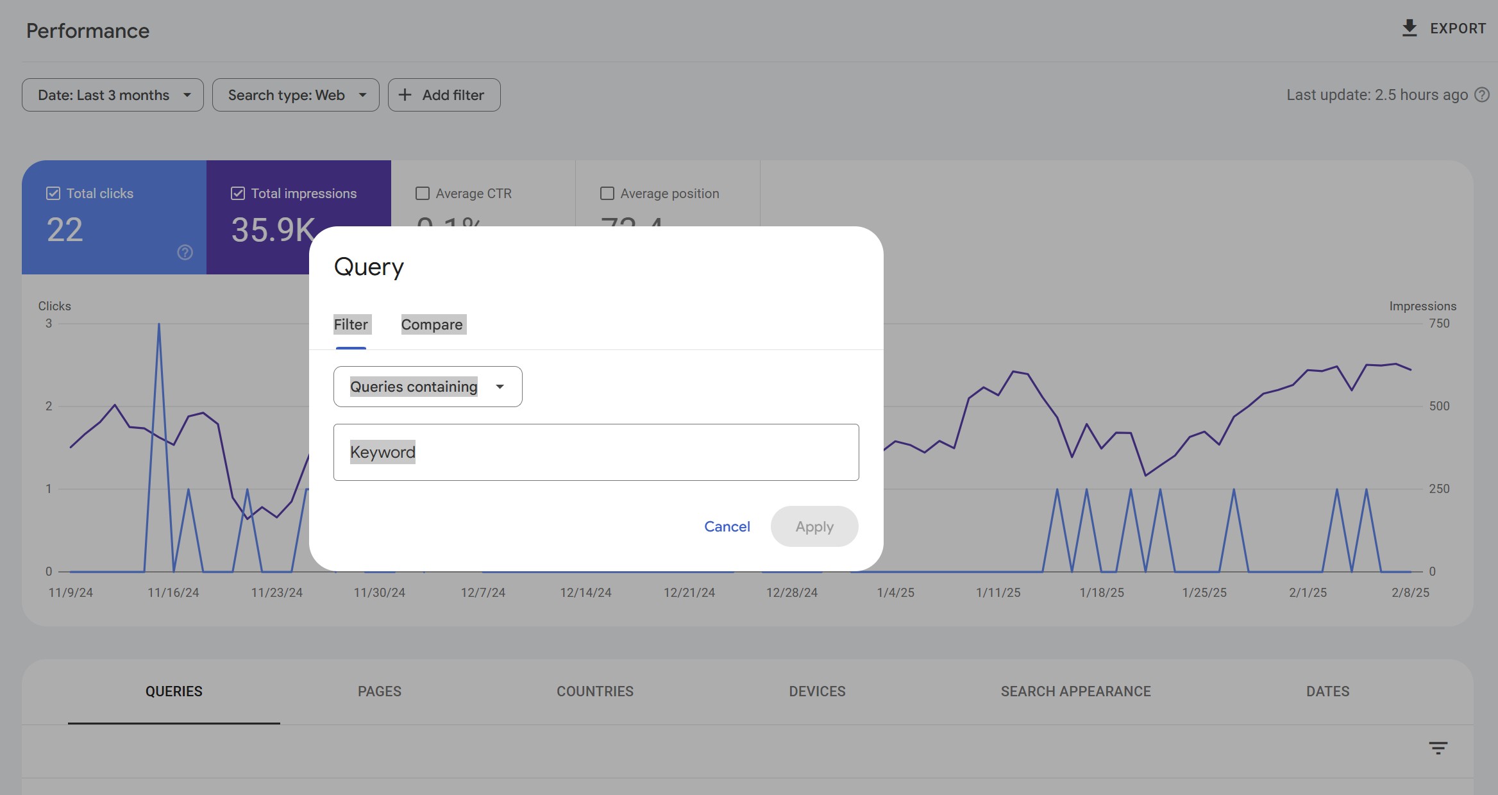Select the QUERIES tab

(174, 691)
